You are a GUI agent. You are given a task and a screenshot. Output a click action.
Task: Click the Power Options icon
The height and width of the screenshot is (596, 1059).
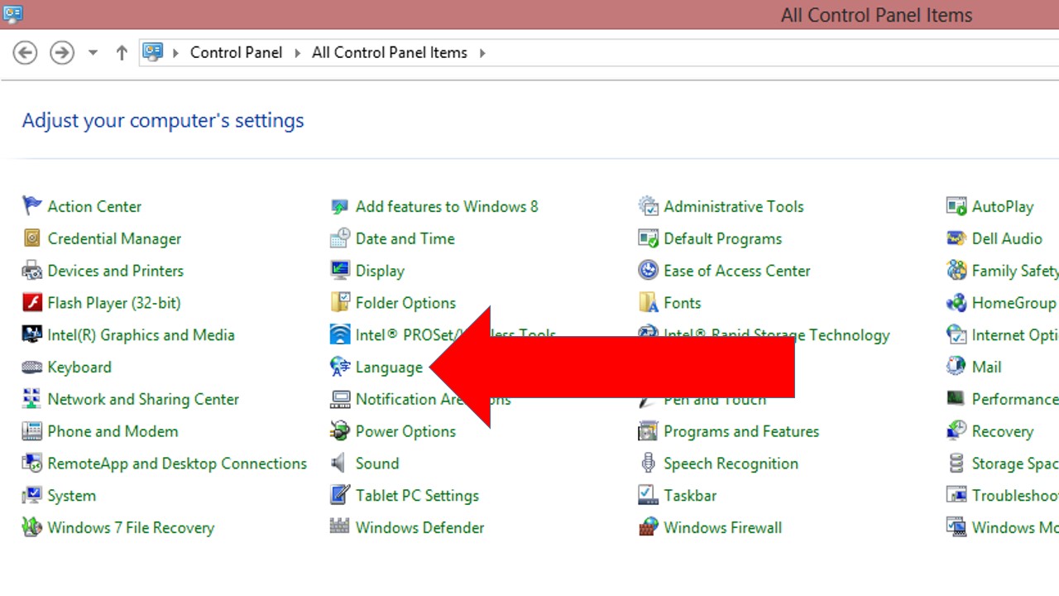[x=340, y=431]
